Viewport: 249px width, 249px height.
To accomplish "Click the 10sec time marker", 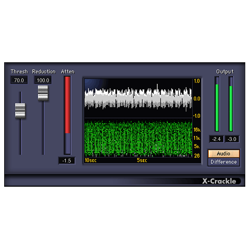I will tap(90, 160).
